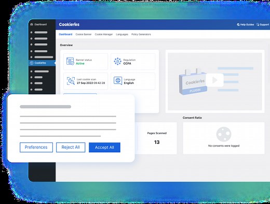The height and width of the screenshot is (204, 270).
Task: Click the CookieYes sidebar check icon
Action: (32, 63)
